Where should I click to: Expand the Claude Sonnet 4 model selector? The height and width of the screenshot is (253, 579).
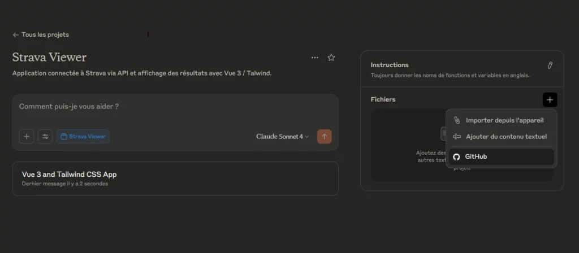click(282, 137)
